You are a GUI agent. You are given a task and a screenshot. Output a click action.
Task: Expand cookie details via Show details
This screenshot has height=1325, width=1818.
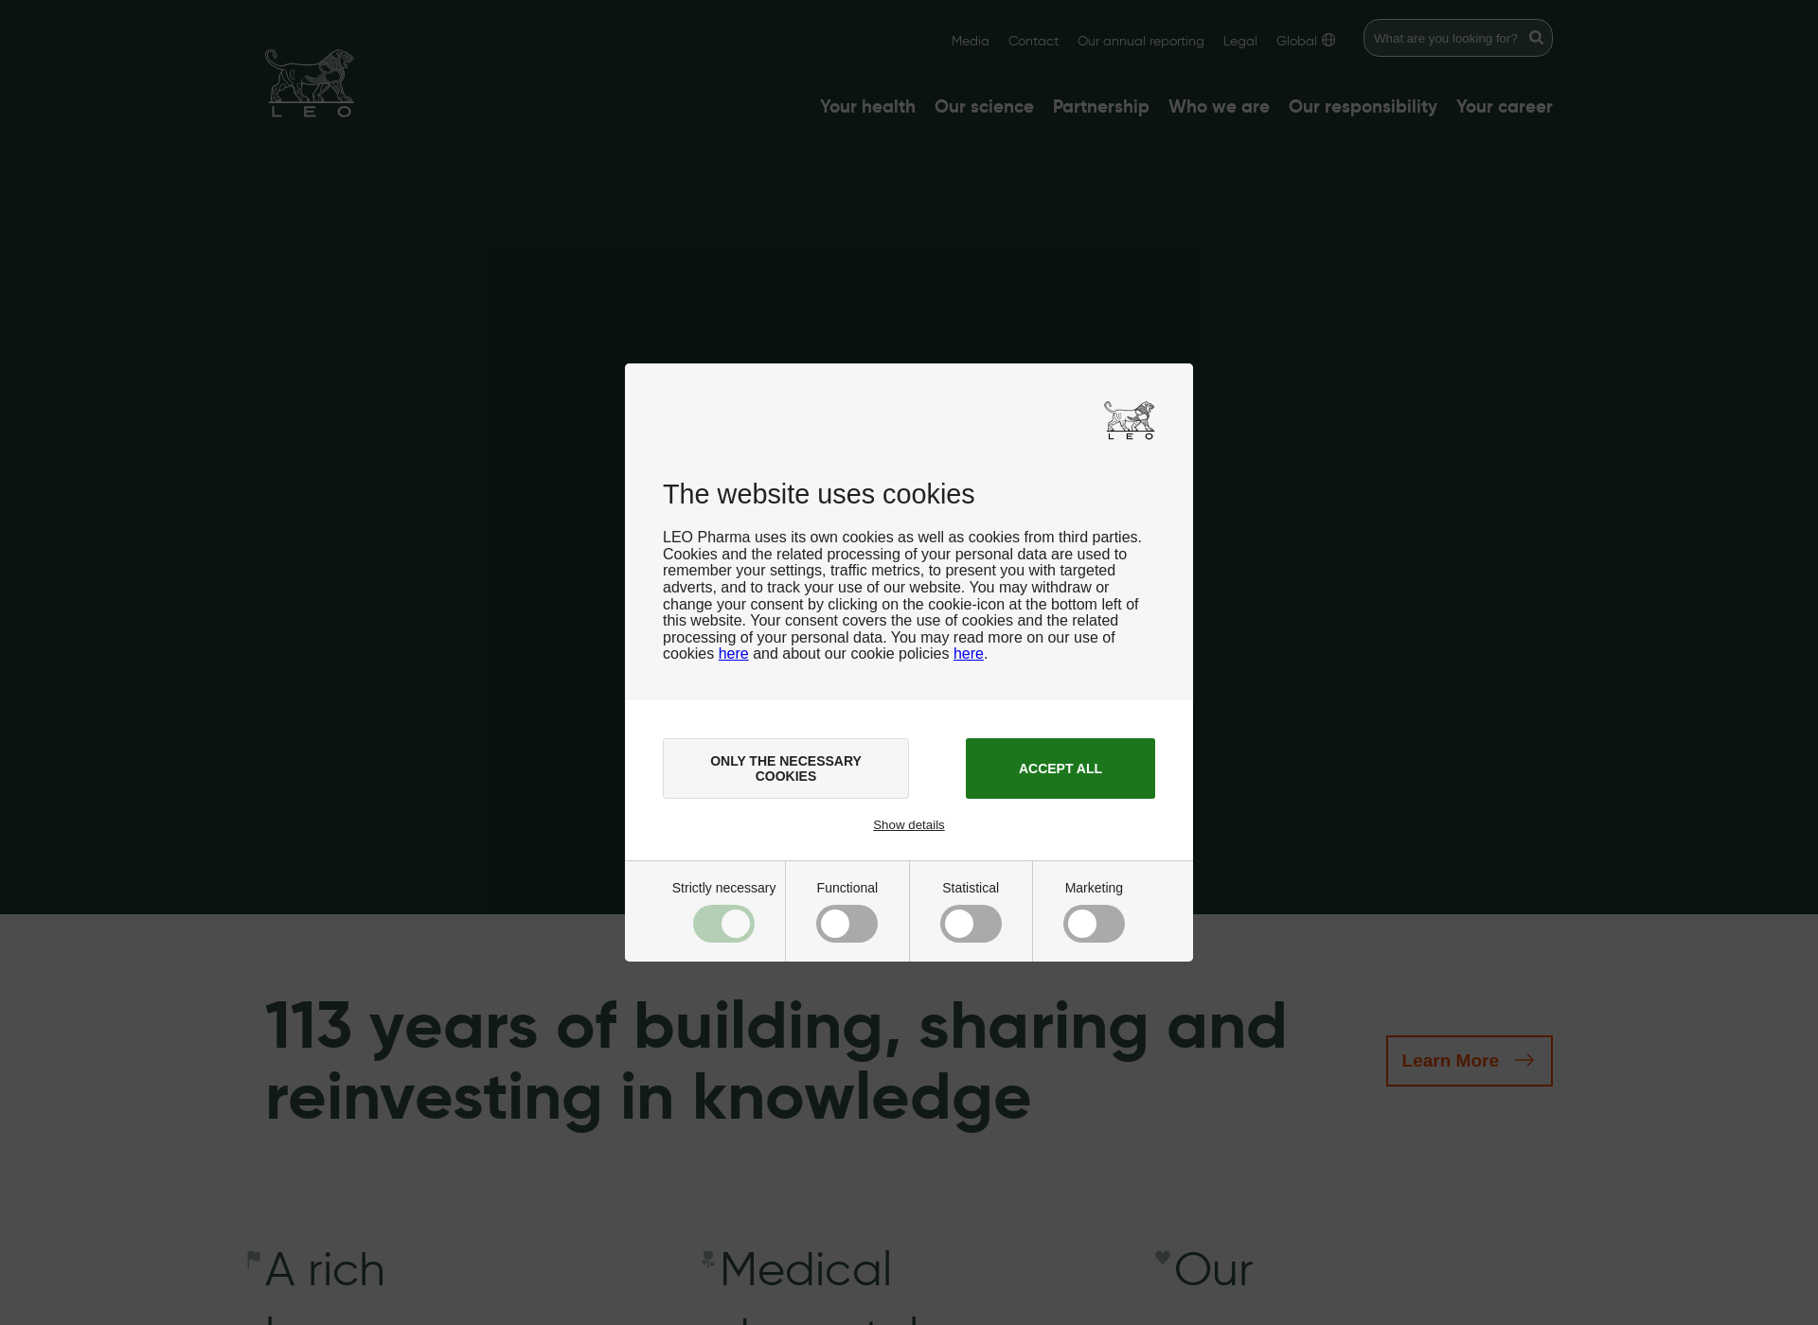tap(908, 824)
